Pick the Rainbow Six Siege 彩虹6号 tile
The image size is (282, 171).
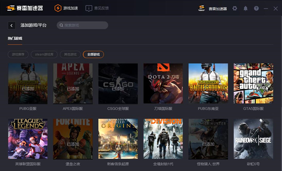(x=253, y=139)
